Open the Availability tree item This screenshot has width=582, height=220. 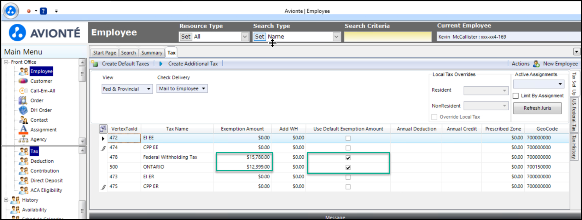click(34, 210)
